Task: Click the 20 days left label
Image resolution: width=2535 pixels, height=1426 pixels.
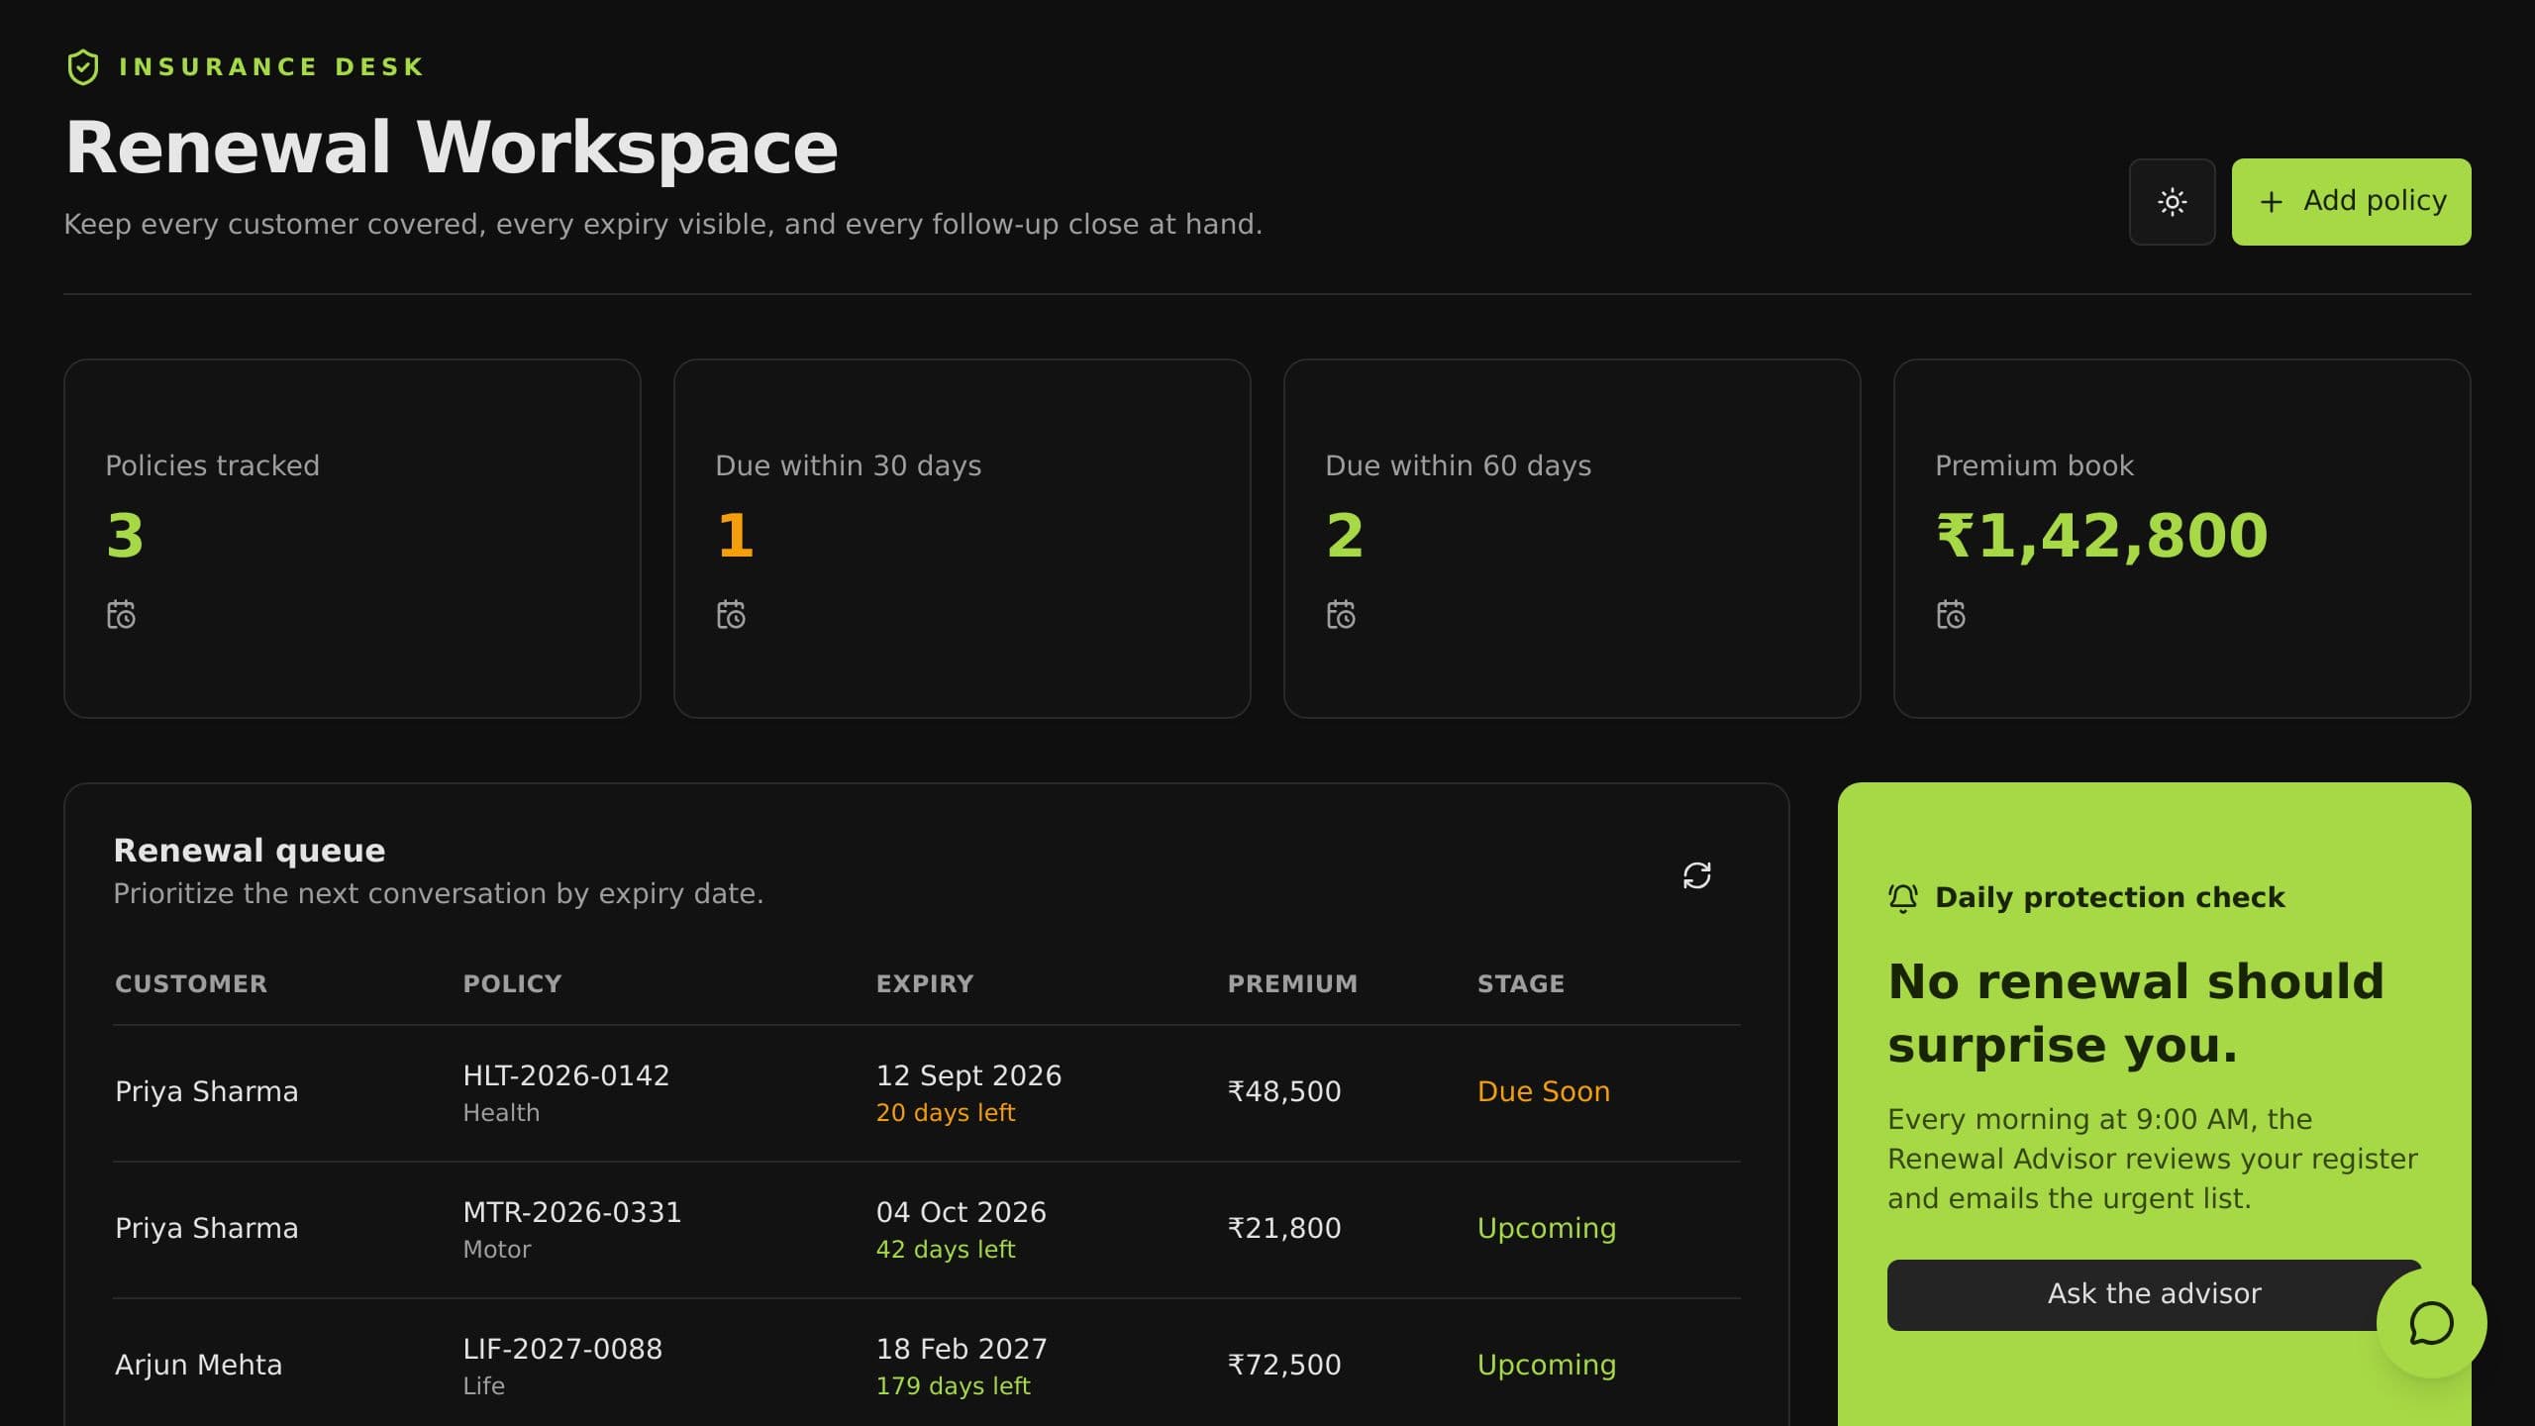Action: pos(945,1113)
